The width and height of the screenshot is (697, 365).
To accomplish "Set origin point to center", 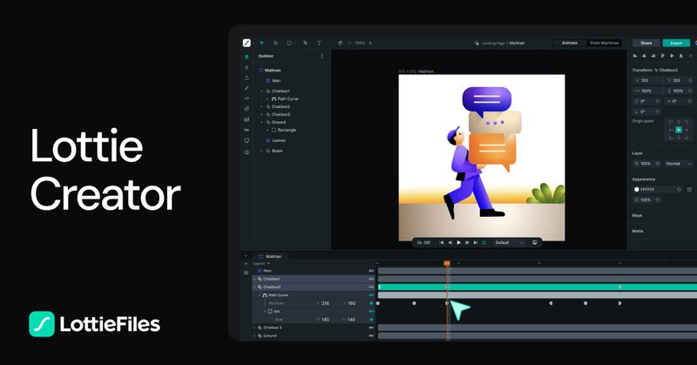I will (679, 130).
